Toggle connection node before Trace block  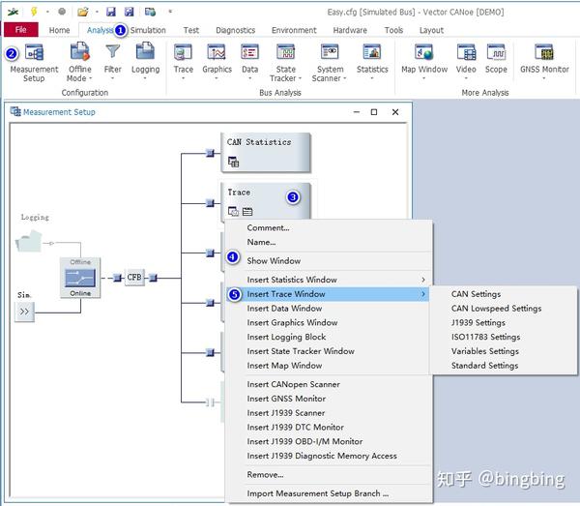pos(210,203)
